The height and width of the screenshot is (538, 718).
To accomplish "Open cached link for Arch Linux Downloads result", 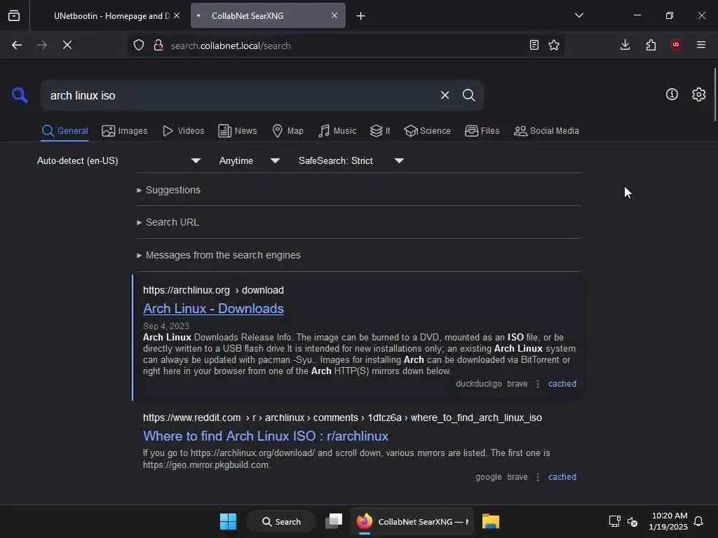I will click(x=562, y=384).
